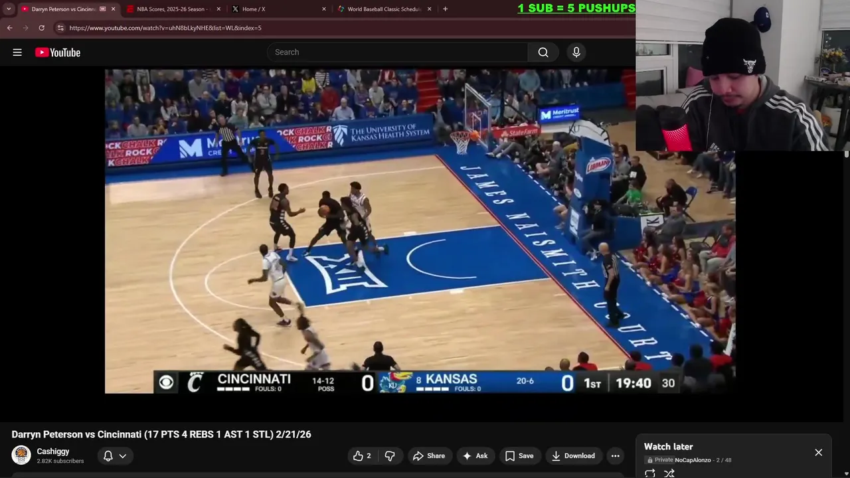Click the Download button
This screenshot has width=850, height=478.
coord(573,455)
